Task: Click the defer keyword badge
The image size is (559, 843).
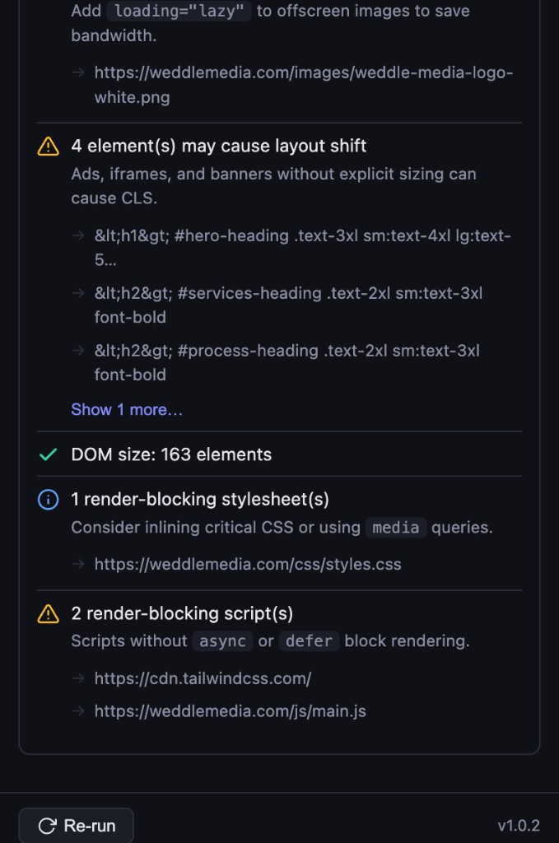Action: click(309, 640)
